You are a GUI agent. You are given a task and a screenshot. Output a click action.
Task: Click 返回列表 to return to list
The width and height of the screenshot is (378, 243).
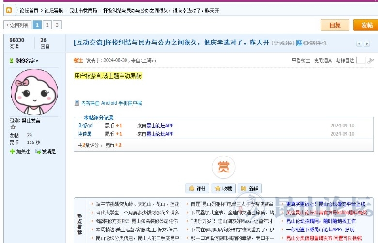coord(17,25)
